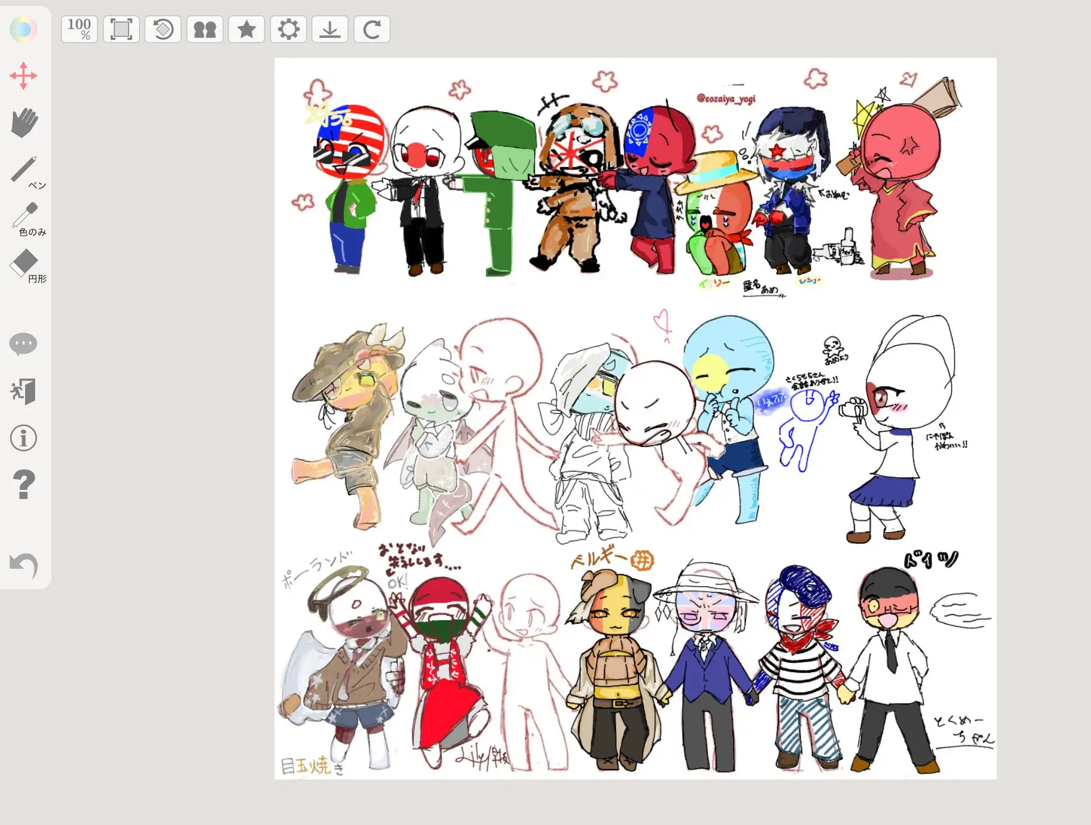Open the color wheel picker
Viewport: 1091px width, 825px height.
[23, 29]
